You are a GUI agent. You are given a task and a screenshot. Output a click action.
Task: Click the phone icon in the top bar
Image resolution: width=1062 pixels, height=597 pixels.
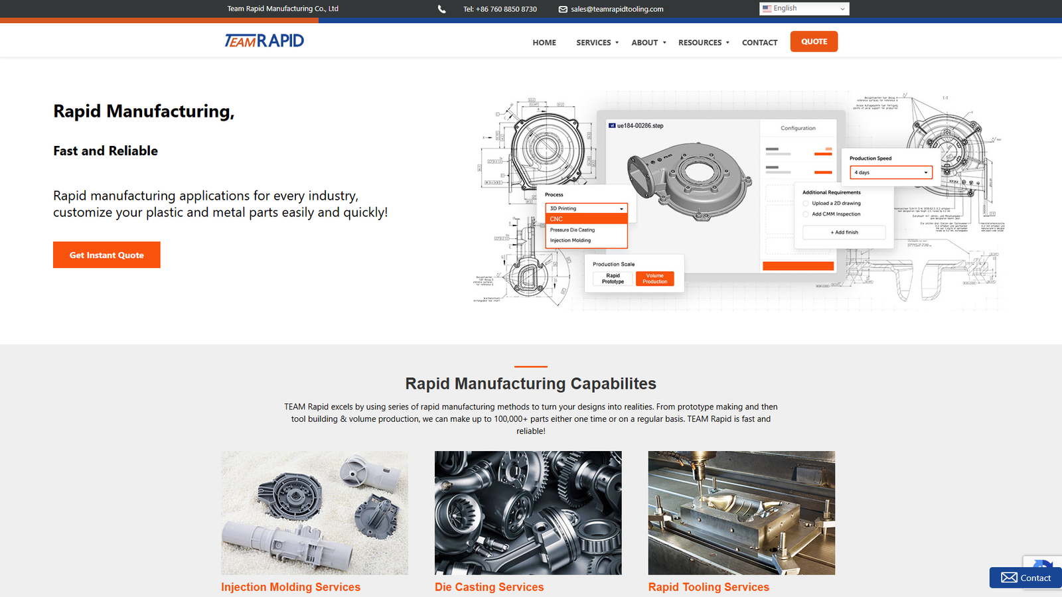pos(441,9)
